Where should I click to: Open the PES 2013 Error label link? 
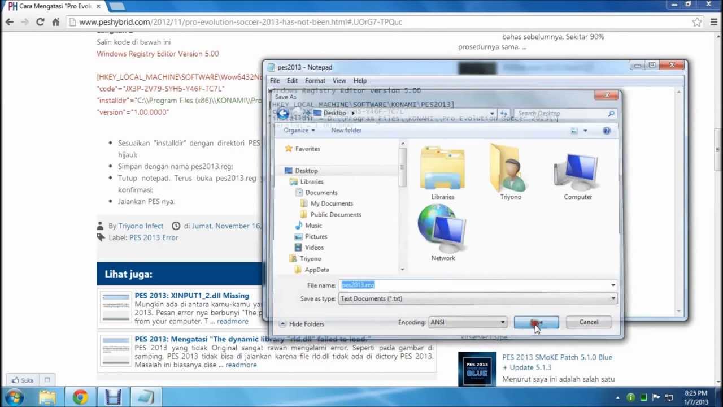154,238
